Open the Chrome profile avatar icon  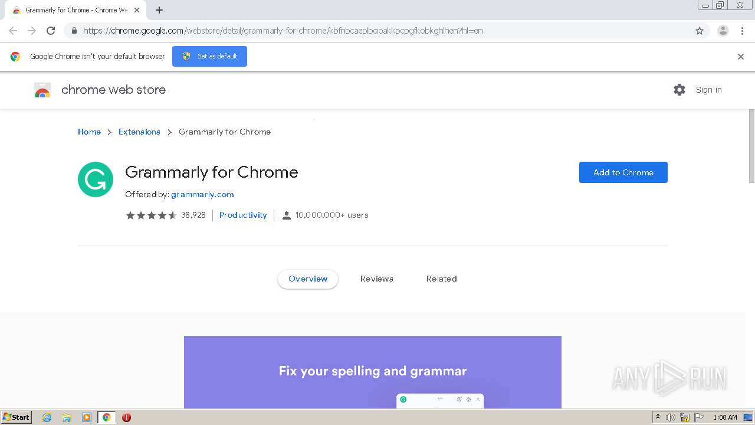[x=723, y=31]
